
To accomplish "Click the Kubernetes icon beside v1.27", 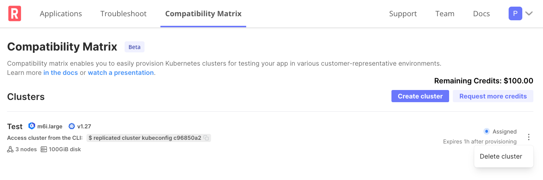I will pos(72,126).
